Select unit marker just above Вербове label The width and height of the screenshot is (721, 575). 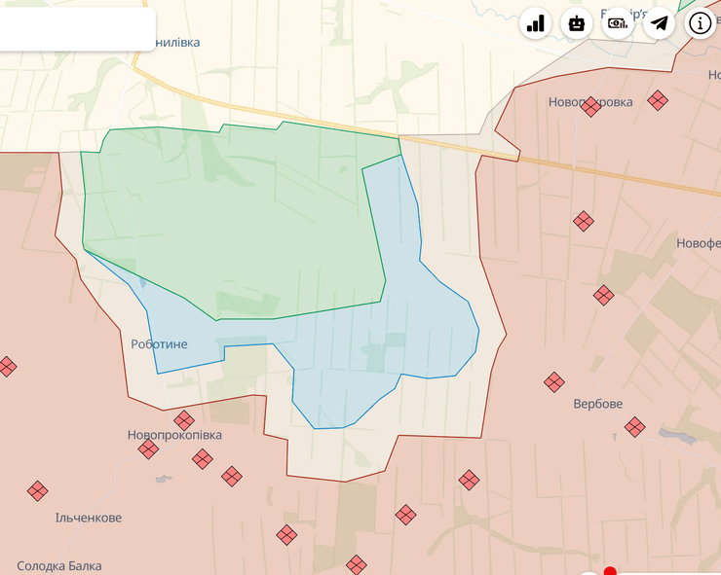point(554,382)
